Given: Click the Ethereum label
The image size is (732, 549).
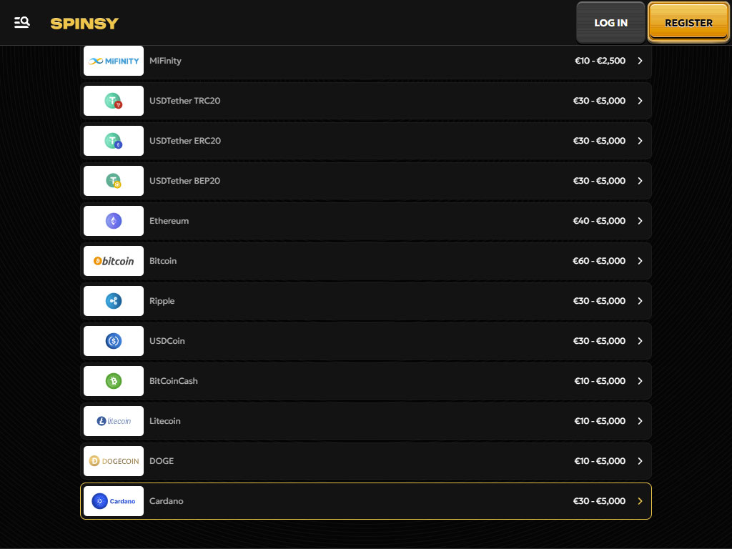Looking at the screenshot, I should point(169,221).
